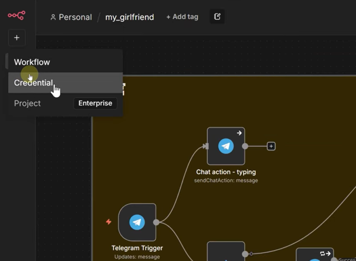Screen dimensions: 356x261
Task: Select the Chat action - typing Telegram node
Action: [226, 146]
